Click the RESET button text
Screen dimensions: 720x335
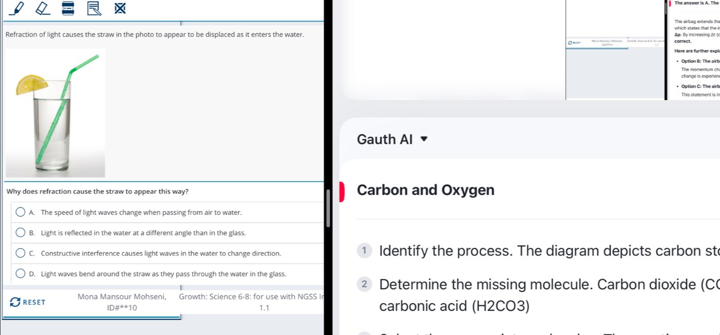(34, 302)
